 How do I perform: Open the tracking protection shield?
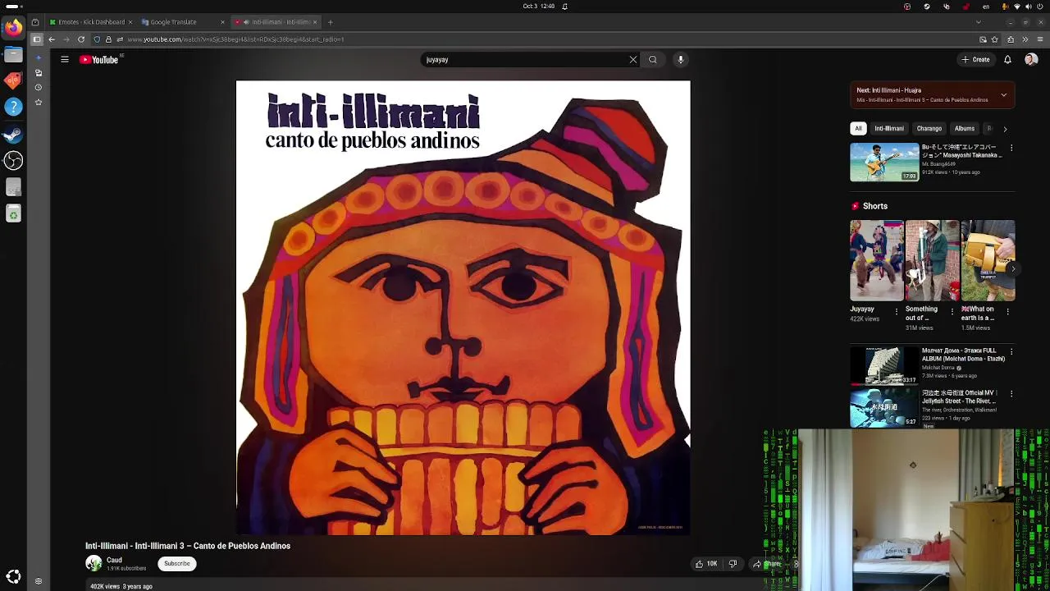tap(97, 39)
